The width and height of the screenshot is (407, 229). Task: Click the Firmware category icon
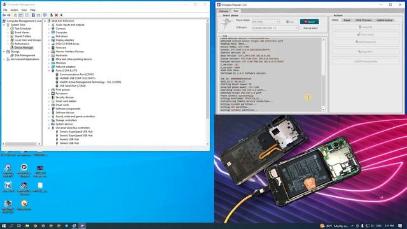53,48
